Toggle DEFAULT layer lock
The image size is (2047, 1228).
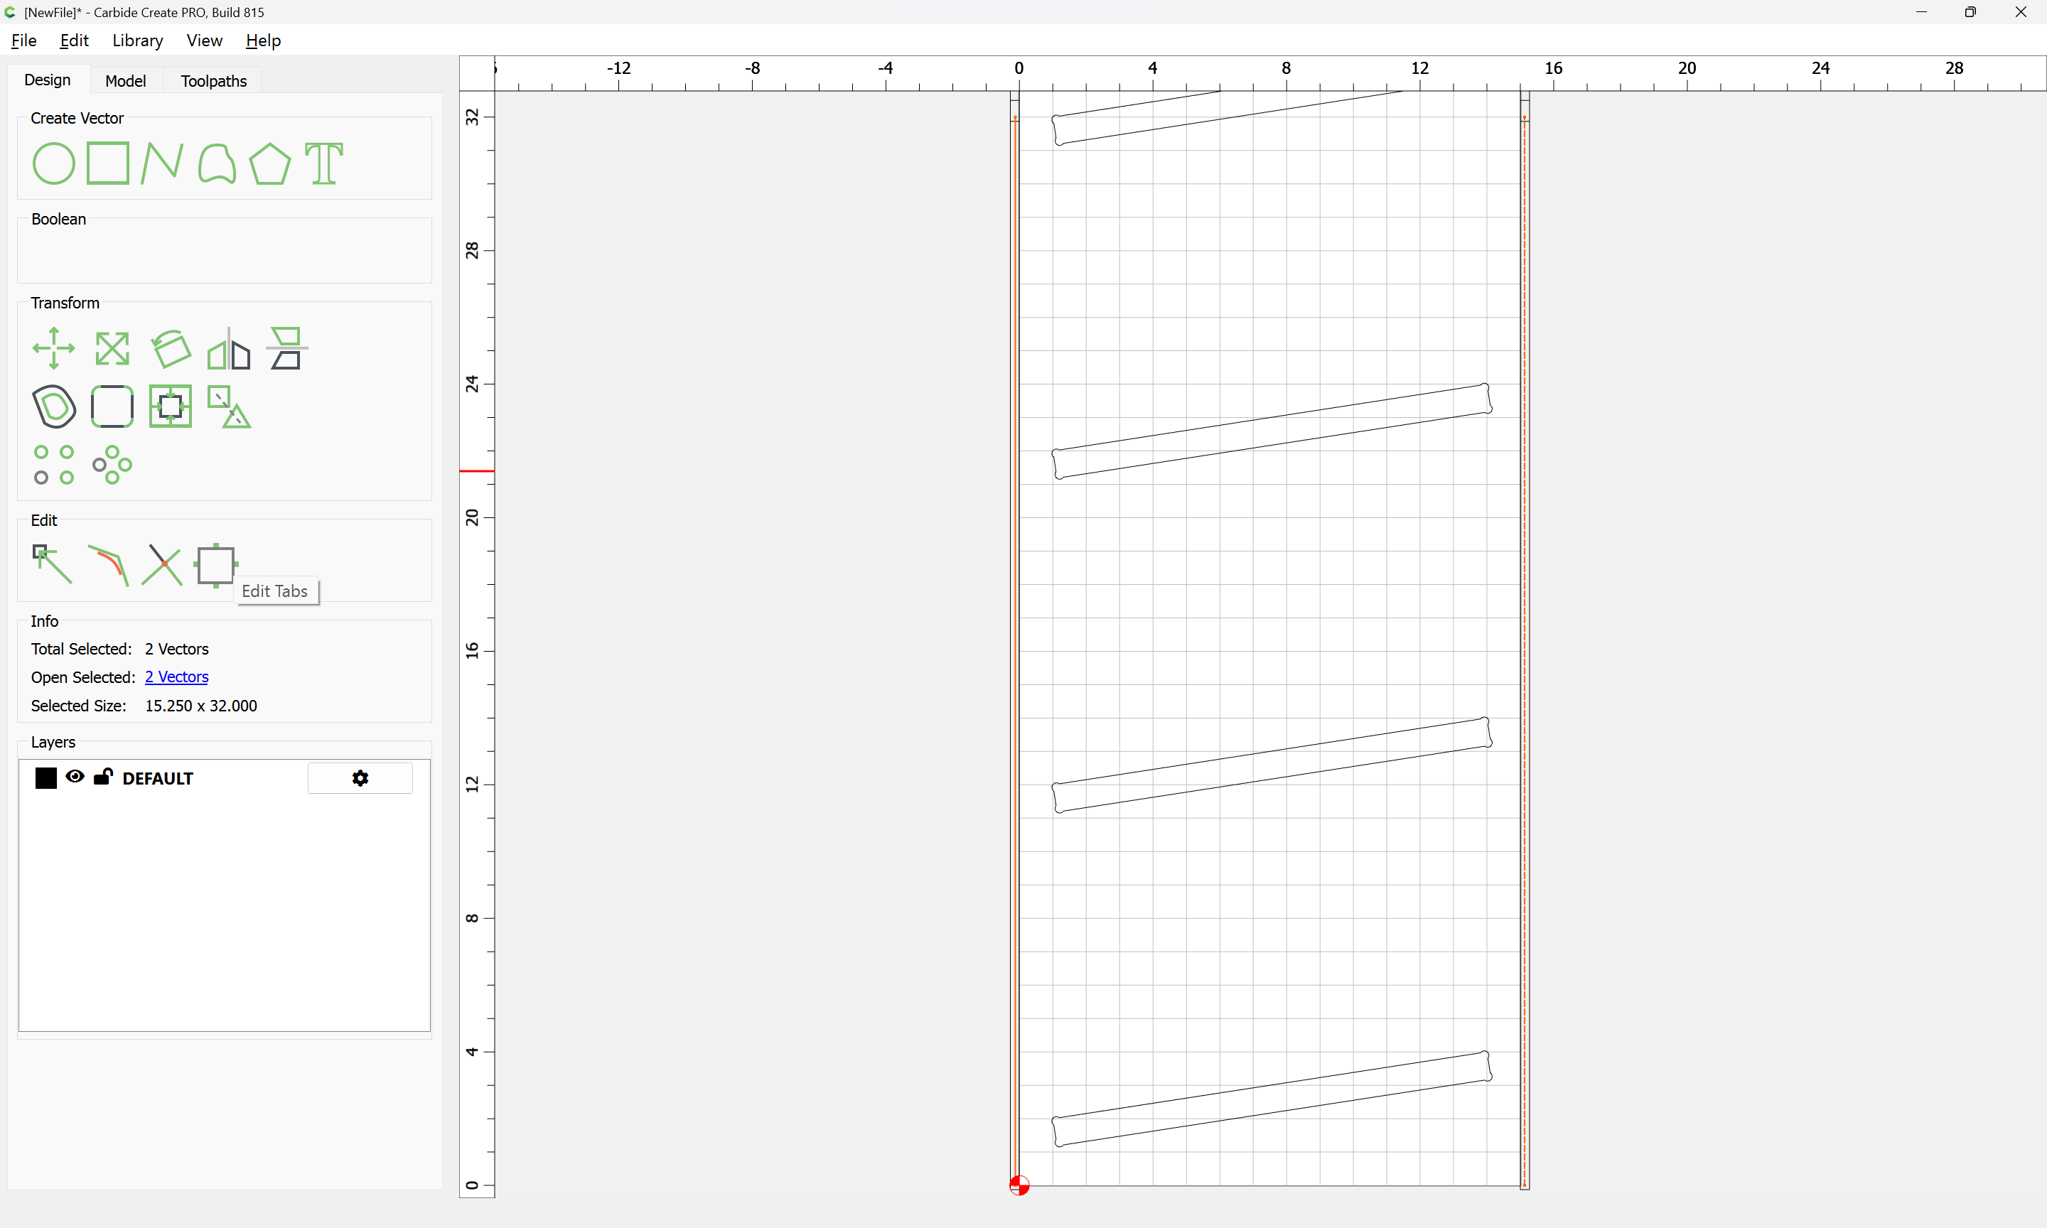(104, 776)
